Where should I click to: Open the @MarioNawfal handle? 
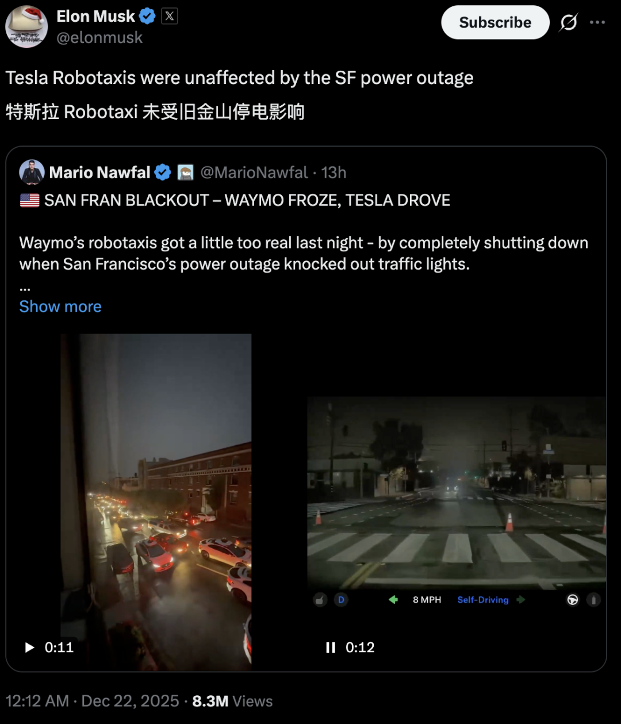(254, 173)
